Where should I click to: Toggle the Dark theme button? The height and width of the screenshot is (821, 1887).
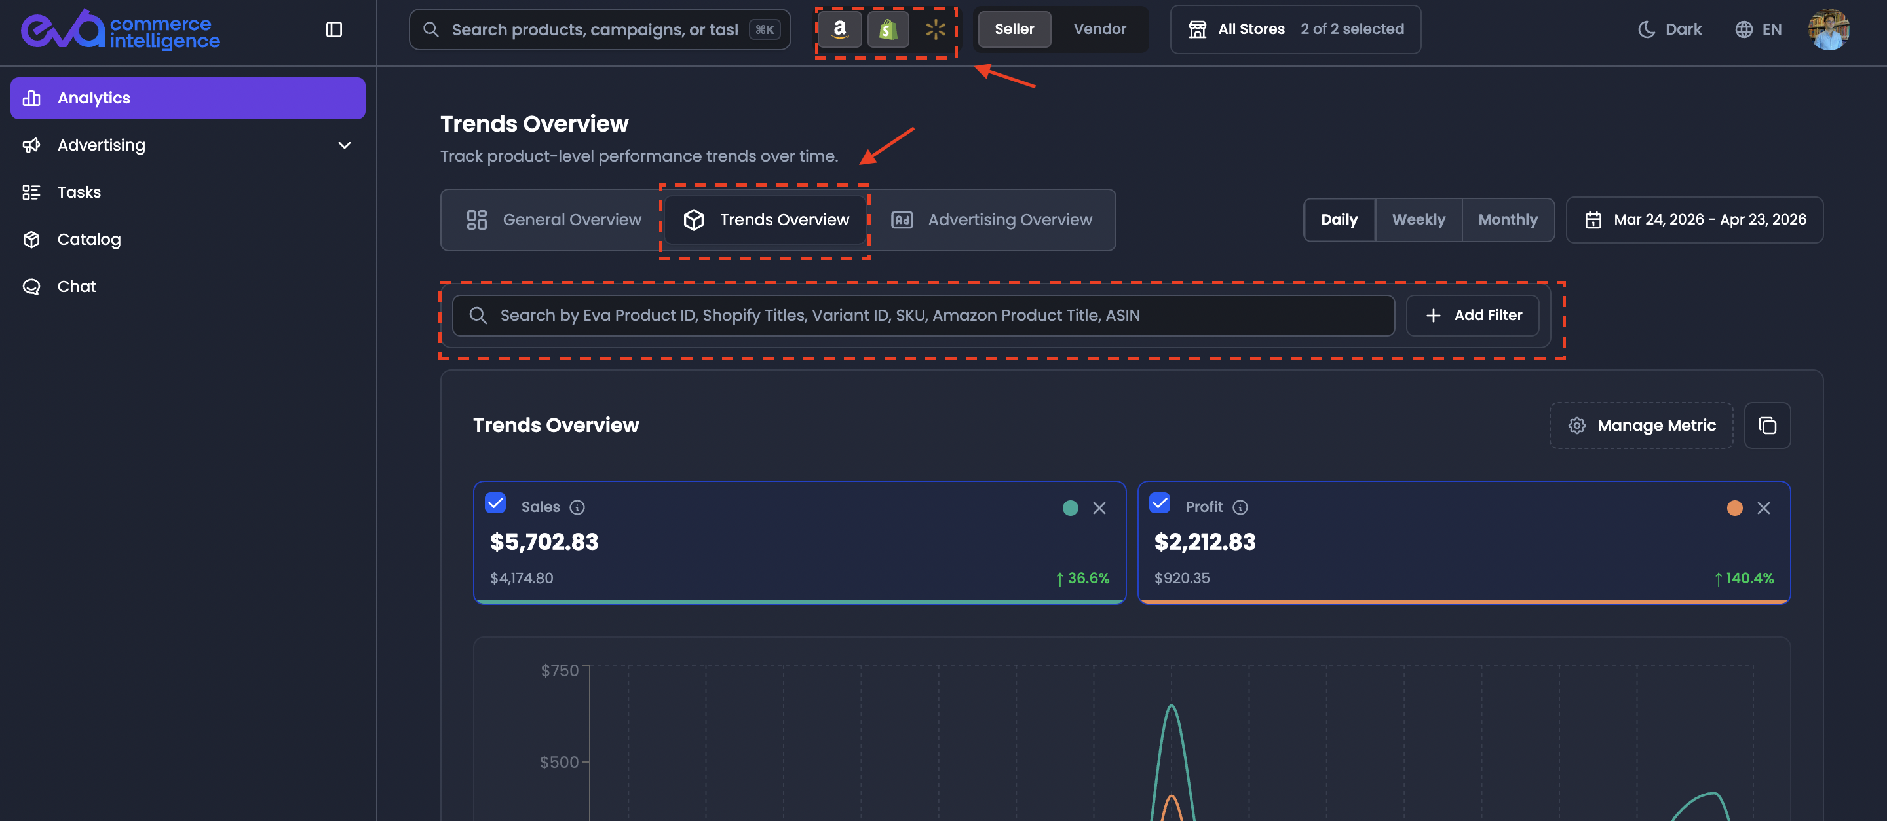1669,29
